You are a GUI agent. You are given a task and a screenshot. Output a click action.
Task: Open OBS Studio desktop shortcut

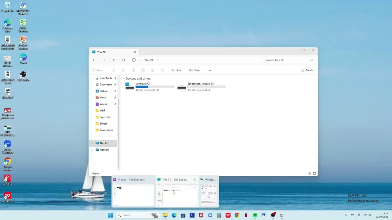point(23,76)
